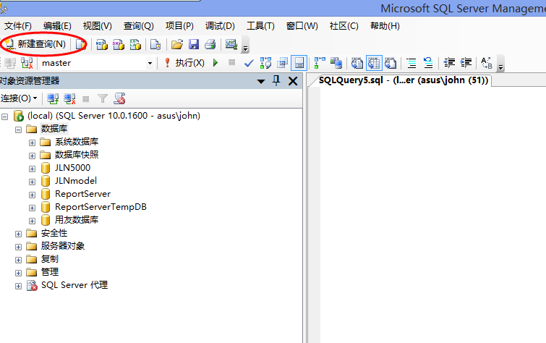546x343 pixels.
Task: Click the Open File folder icon
Action: click(177, 44)
